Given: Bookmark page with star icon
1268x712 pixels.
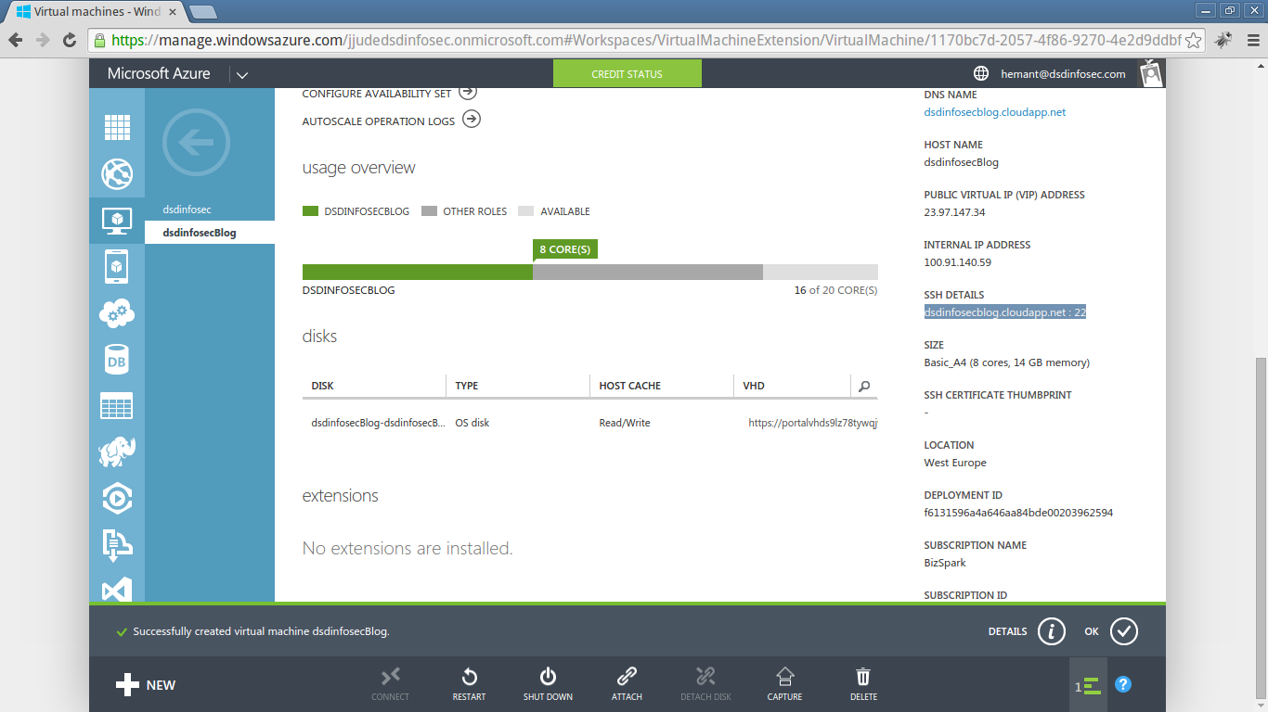Looking at the screenshot, I should (x=1194, y=40).
